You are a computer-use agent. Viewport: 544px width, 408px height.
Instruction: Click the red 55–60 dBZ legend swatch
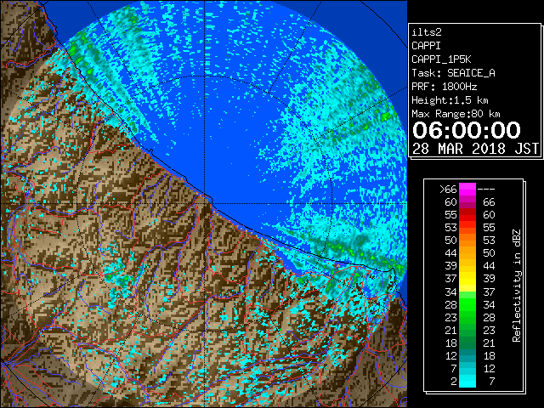(x=467, y=215)
